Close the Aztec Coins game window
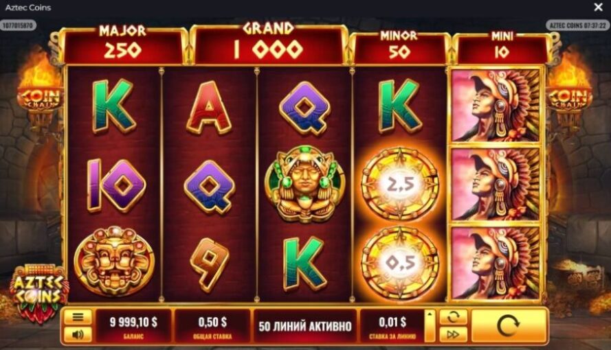 pos(599,7)
